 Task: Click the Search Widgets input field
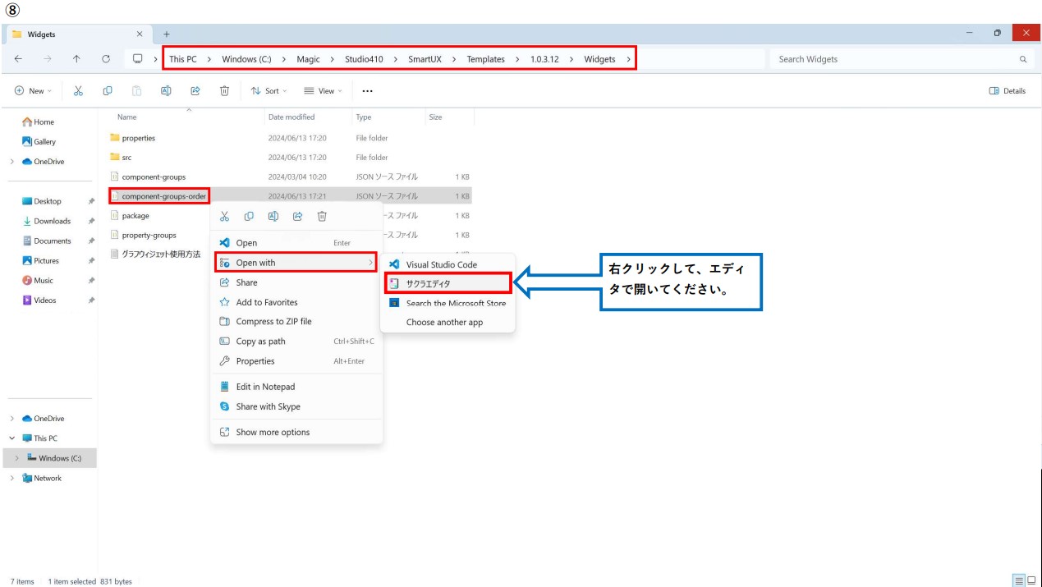tap(895, 59)
